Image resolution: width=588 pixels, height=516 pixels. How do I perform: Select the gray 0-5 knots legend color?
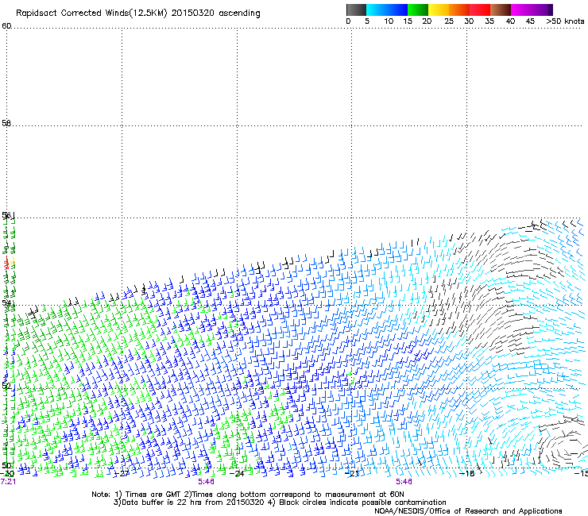click(356, 10)
